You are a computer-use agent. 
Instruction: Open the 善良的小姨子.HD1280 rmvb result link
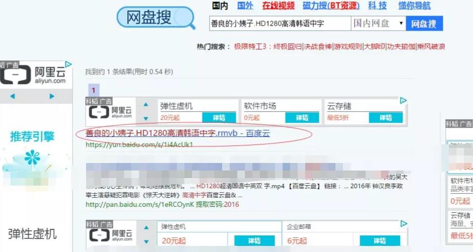177,133
